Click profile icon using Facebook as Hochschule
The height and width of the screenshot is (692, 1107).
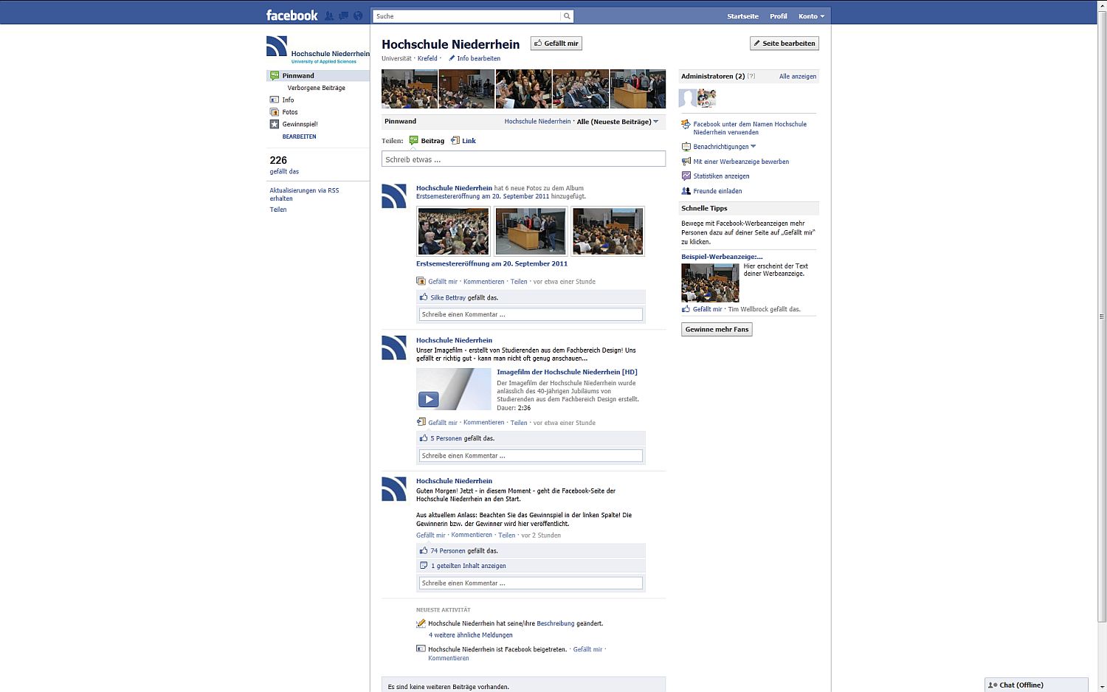click(x=686, y=125)
